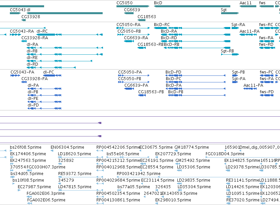This screenshot has width=280, height=205.
Task: Click the BicD-RB transcript label
Action: (x=171, y=44)
